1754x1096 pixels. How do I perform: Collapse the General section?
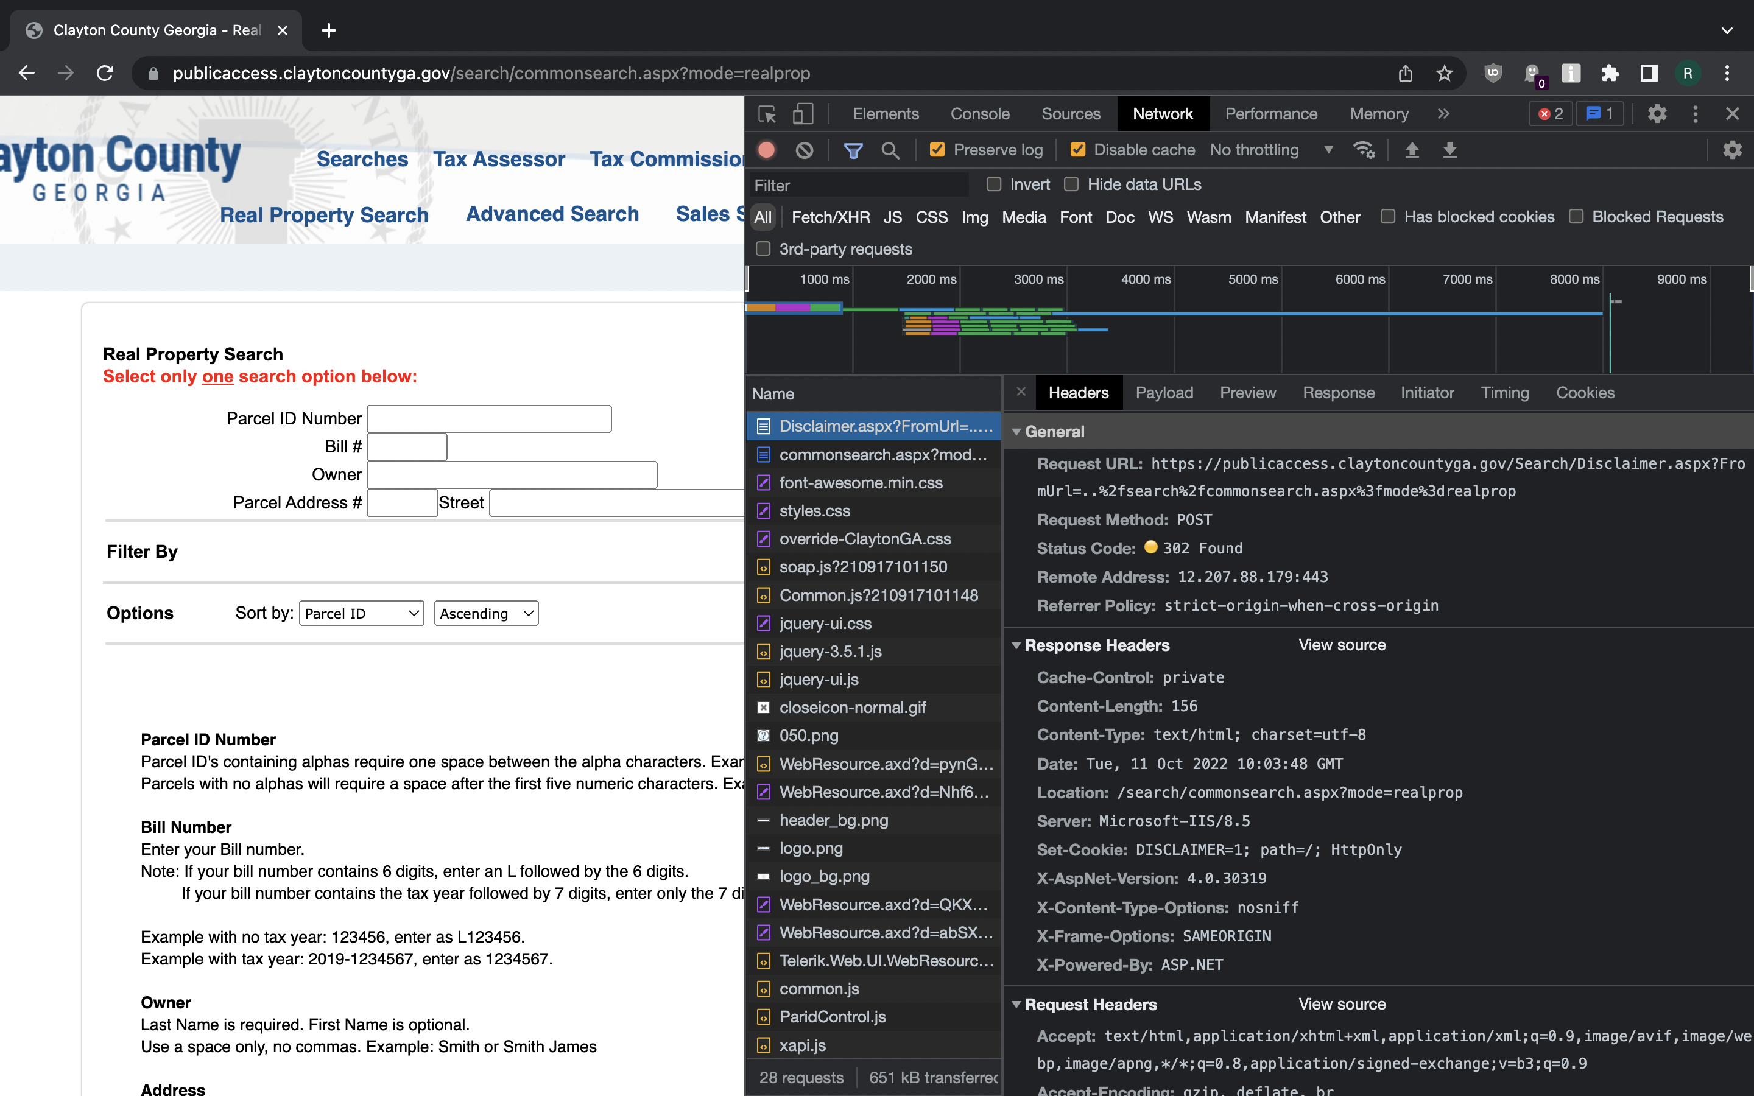tap(1016, 432)
